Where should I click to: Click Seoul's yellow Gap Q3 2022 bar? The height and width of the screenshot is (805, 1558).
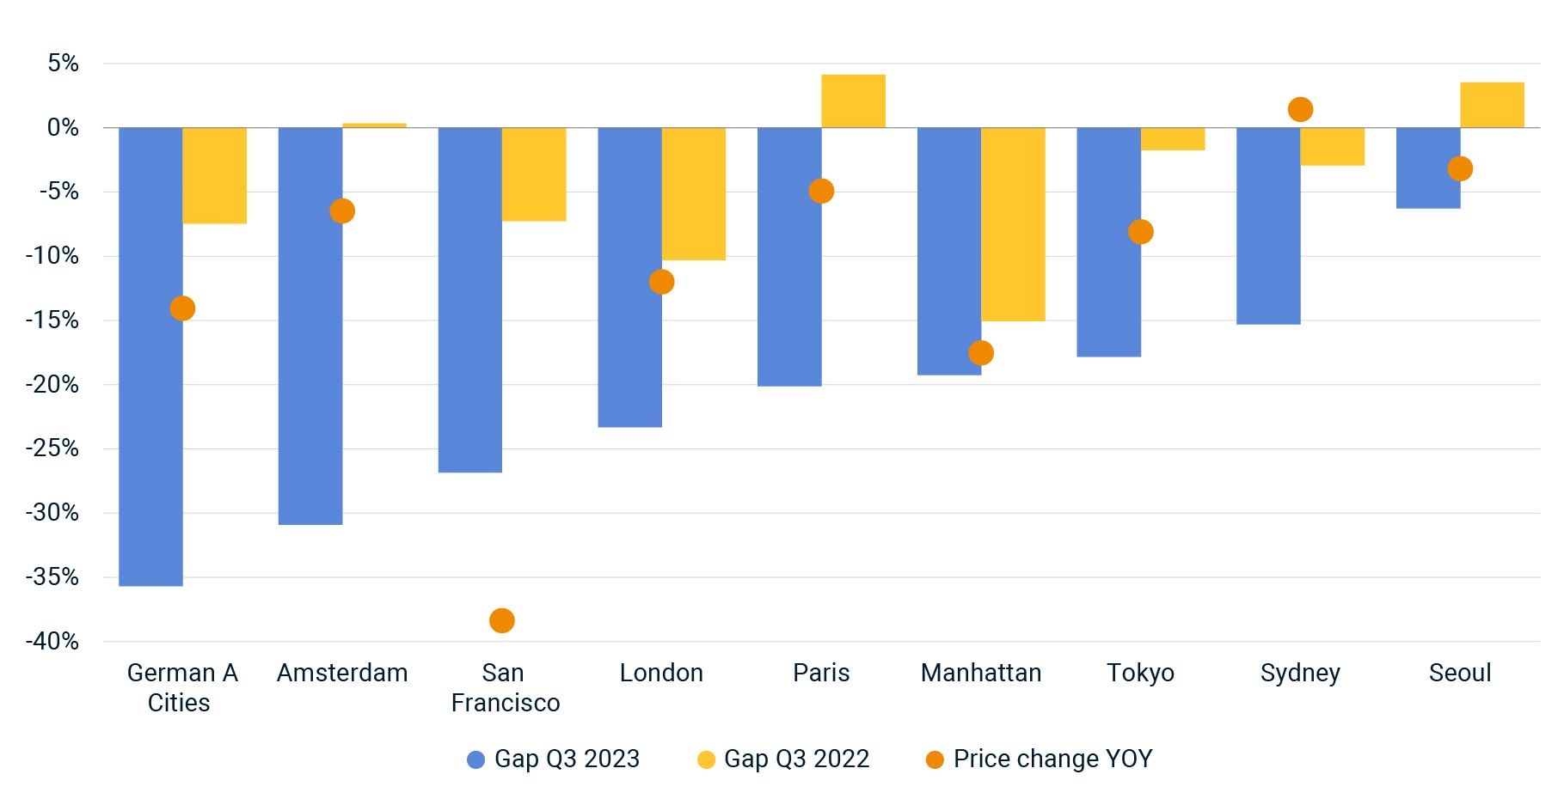coord(1492,105)
